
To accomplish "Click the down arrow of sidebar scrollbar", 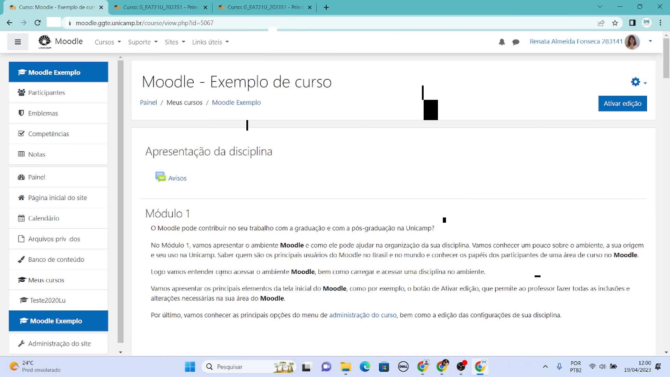I will pyautogui.click(x=120, y=352).
